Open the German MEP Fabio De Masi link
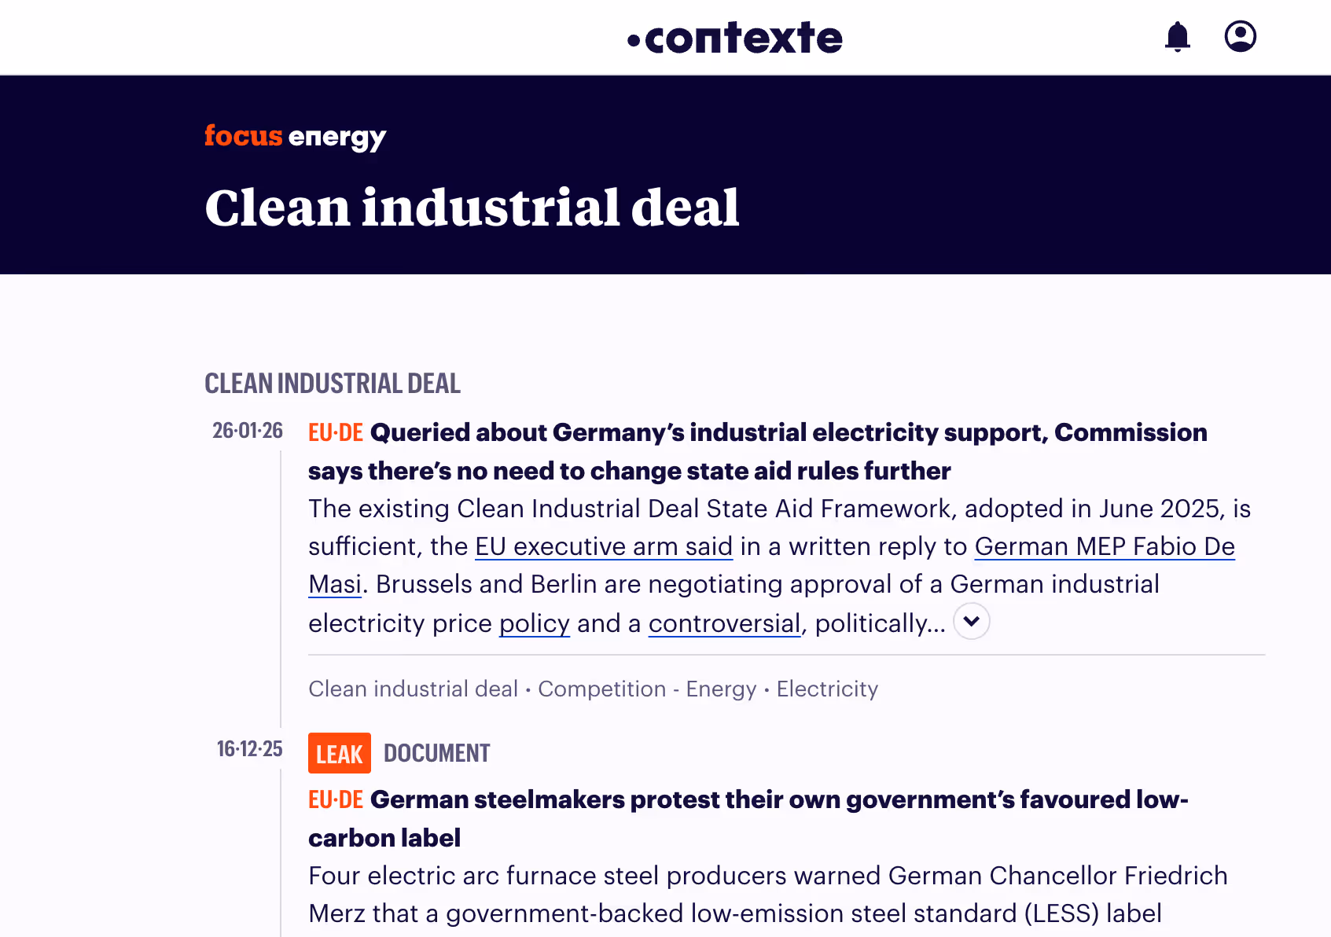This screenshot has height=937, width=1331. pos(1104,546)
